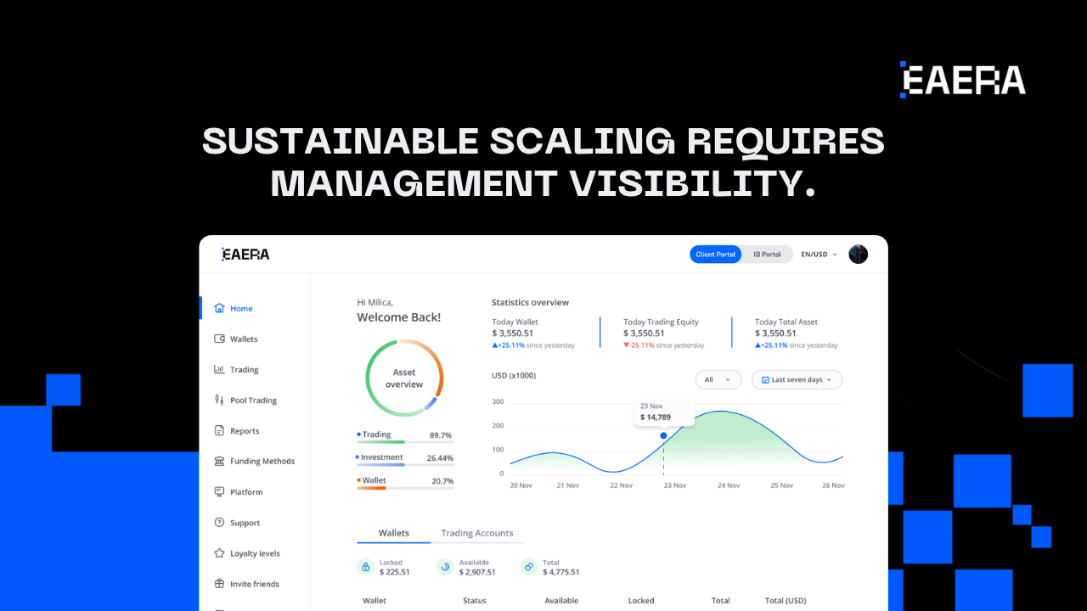Click the Invite friends gift icon
This screenshot has height=611, width=1087.
pos(220,584)
